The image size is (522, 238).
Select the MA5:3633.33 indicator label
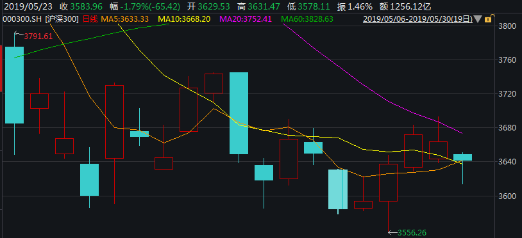(x=125, y=19)
